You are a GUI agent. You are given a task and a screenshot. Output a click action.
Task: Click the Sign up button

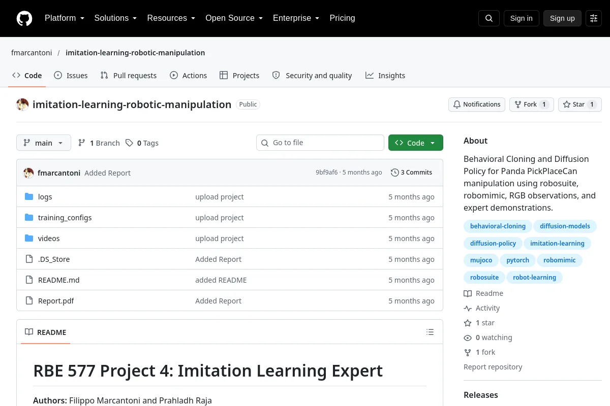tap(562, 18)
